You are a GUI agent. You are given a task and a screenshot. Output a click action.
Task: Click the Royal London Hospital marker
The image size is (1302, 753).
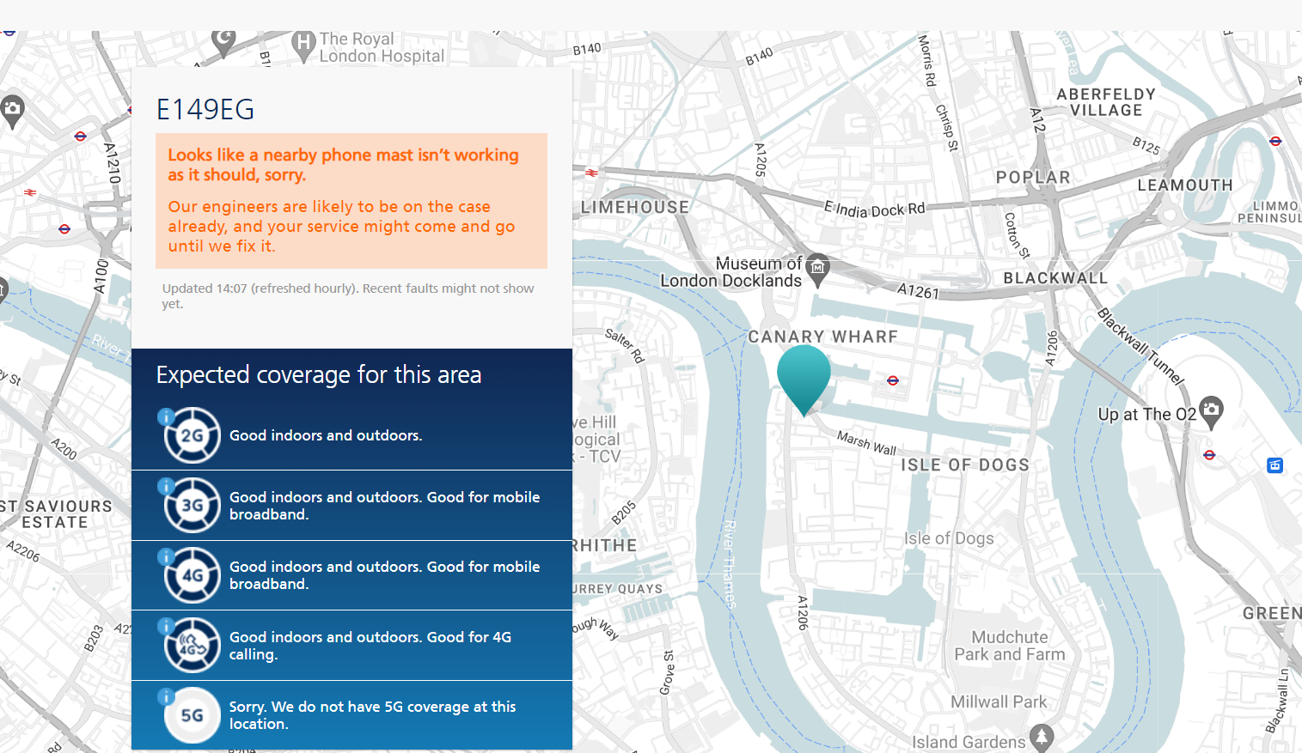303,44
